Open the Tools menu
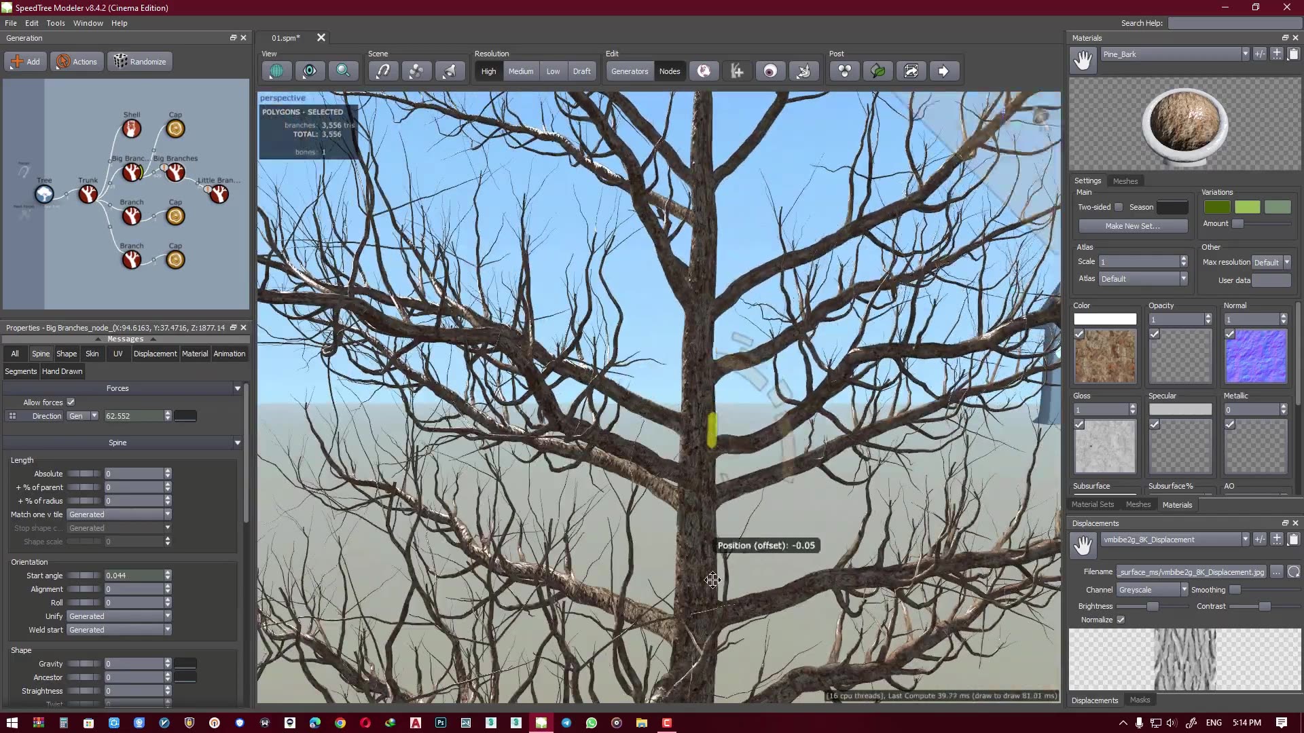The width and height of the screenshot is (1304, 733). click(55, 22)
